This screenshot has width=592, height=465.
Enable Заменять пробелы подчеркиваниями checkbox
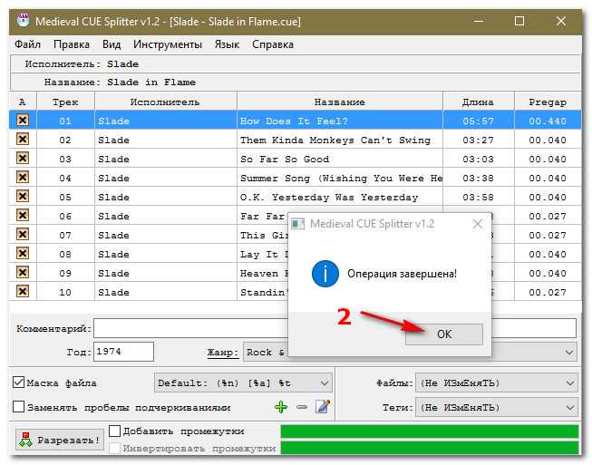pos(18,407)
